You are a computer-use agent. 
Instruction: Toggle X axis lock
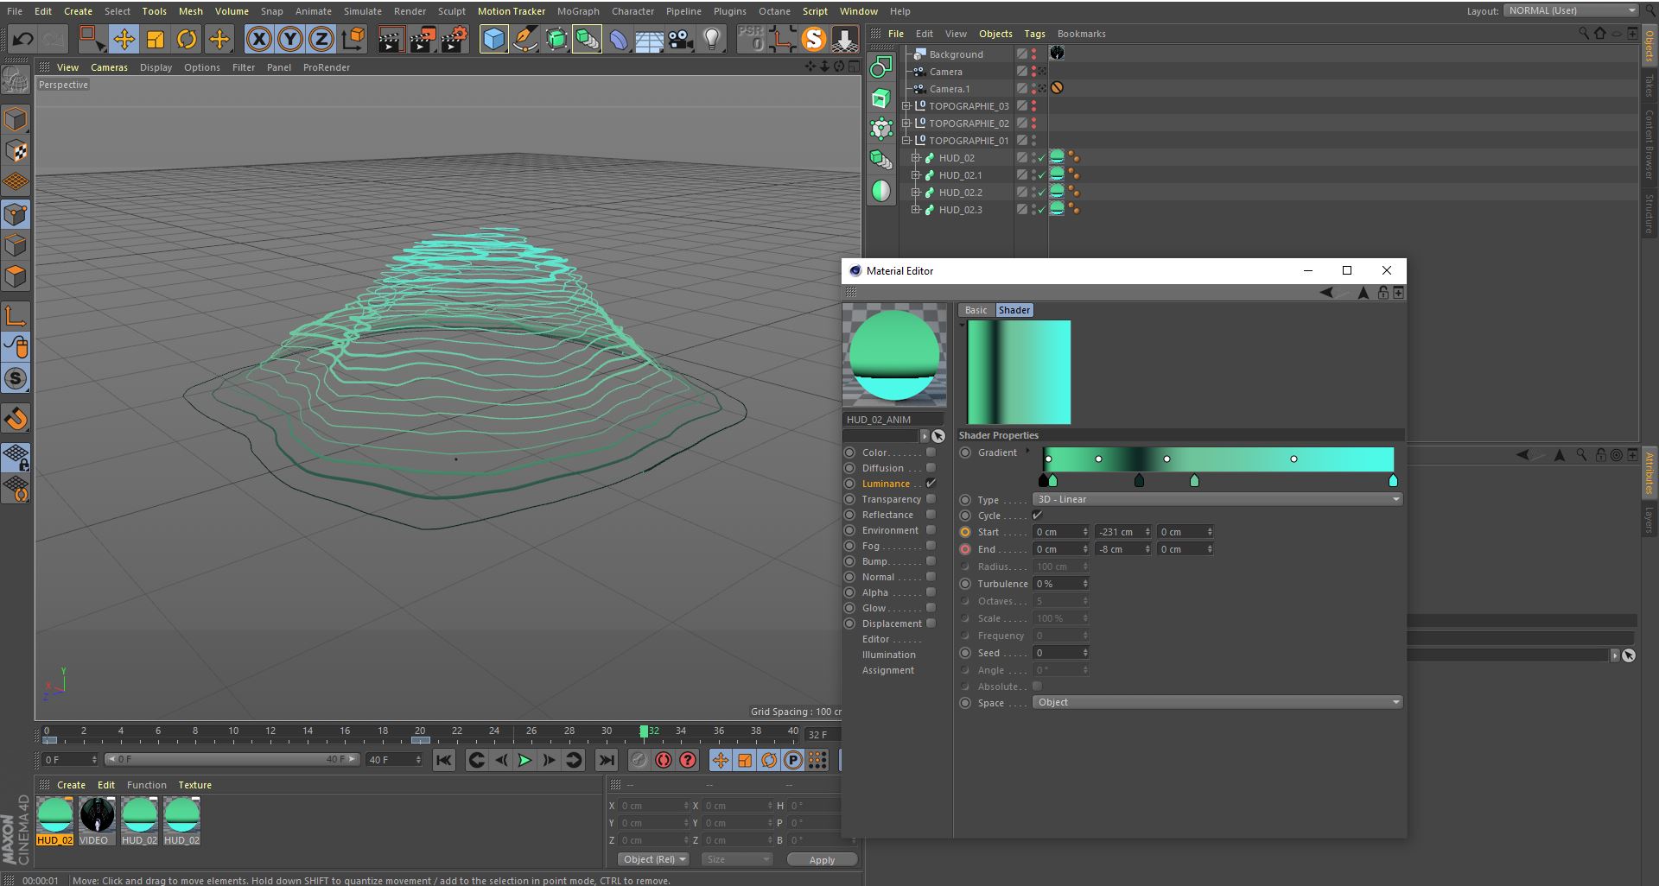258,39
